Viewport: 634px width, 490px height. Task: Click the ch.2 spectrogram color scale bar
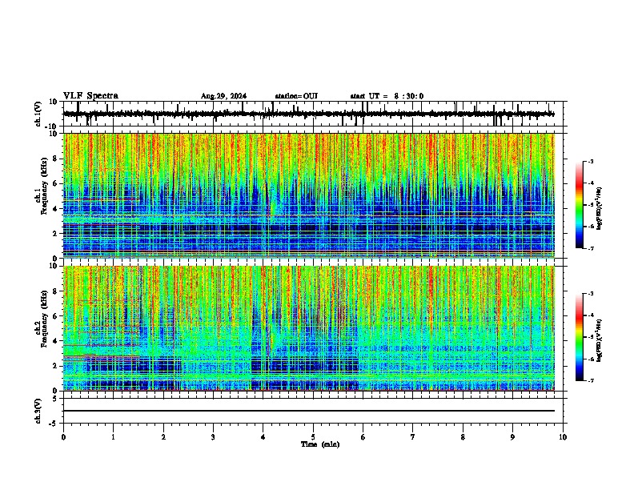pyautogui.click(x=580, y=337)
